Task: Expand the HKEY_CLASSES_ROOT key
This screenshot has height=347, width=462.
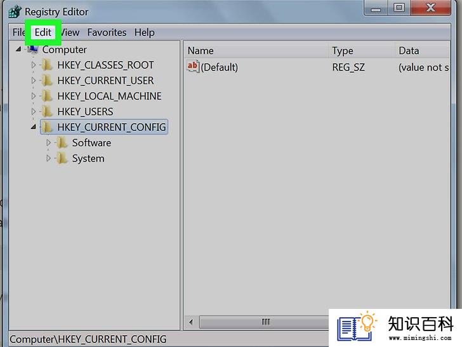Action: [x=33, y=65]
